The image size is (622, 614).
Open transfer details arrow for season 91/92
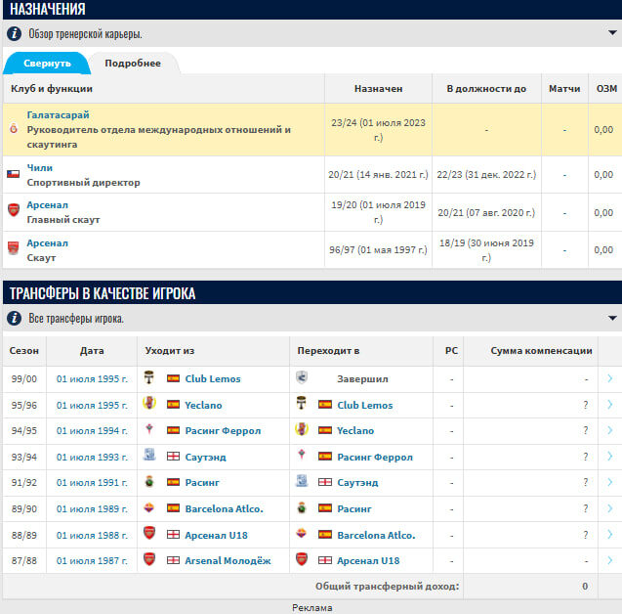pyautogui.click(x=610, y=482)
